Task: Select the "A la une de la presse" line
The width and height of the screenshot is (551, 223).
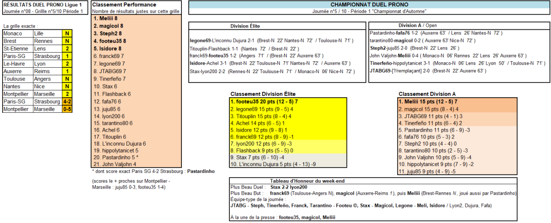Action: (x=282, y=218)
